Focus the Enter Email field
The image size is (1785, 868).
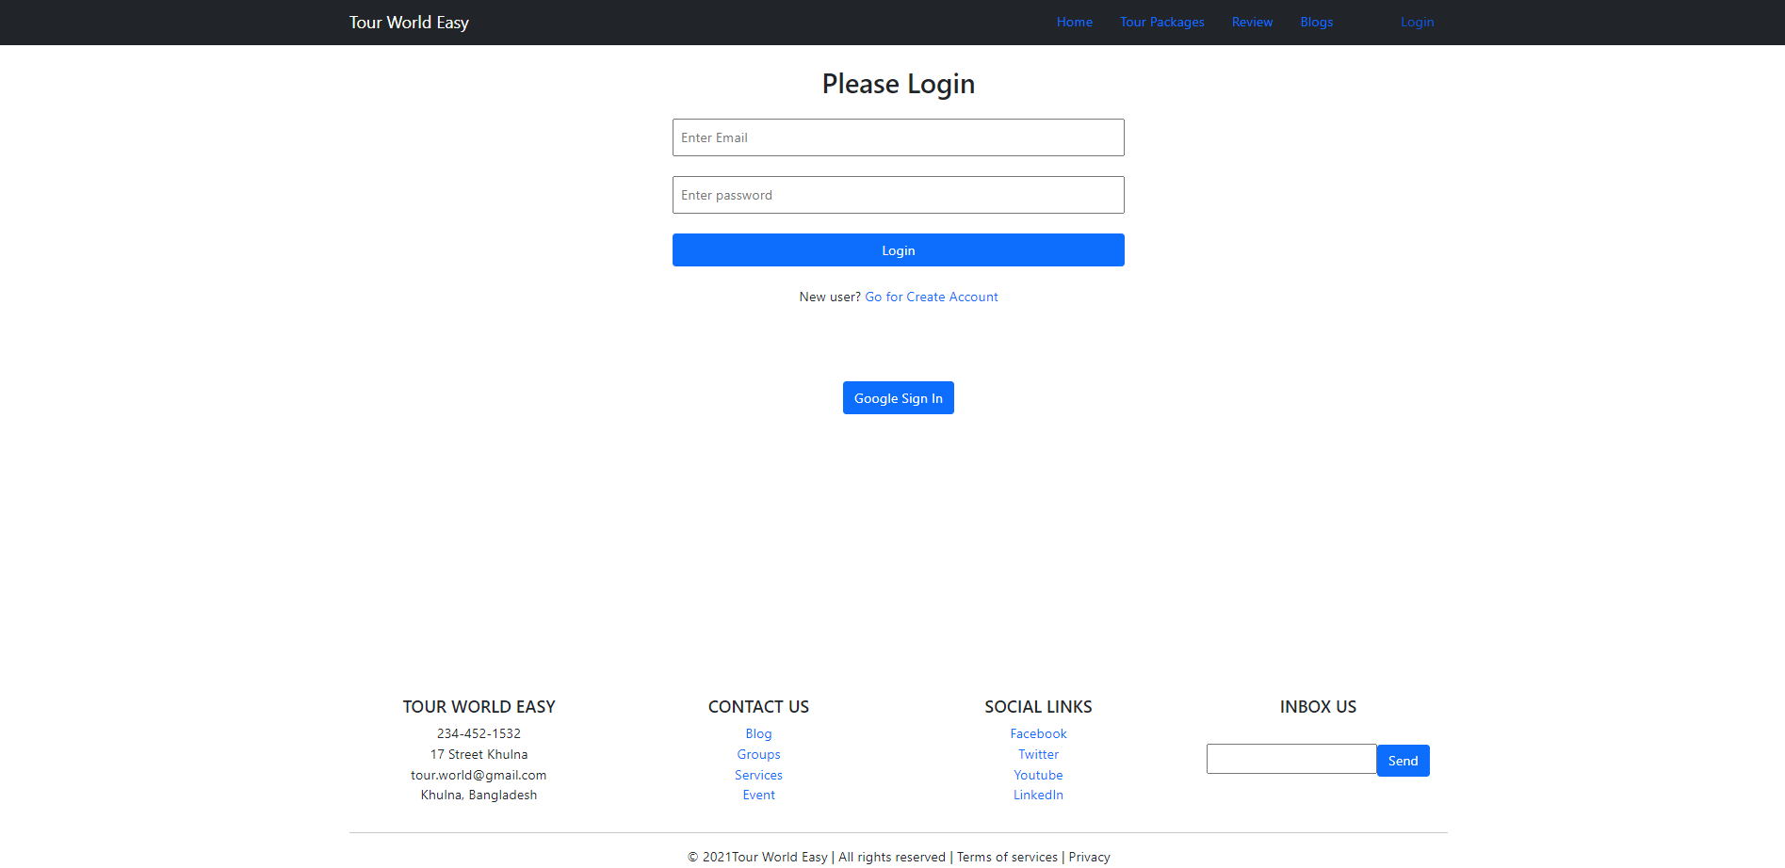(898, 137)
